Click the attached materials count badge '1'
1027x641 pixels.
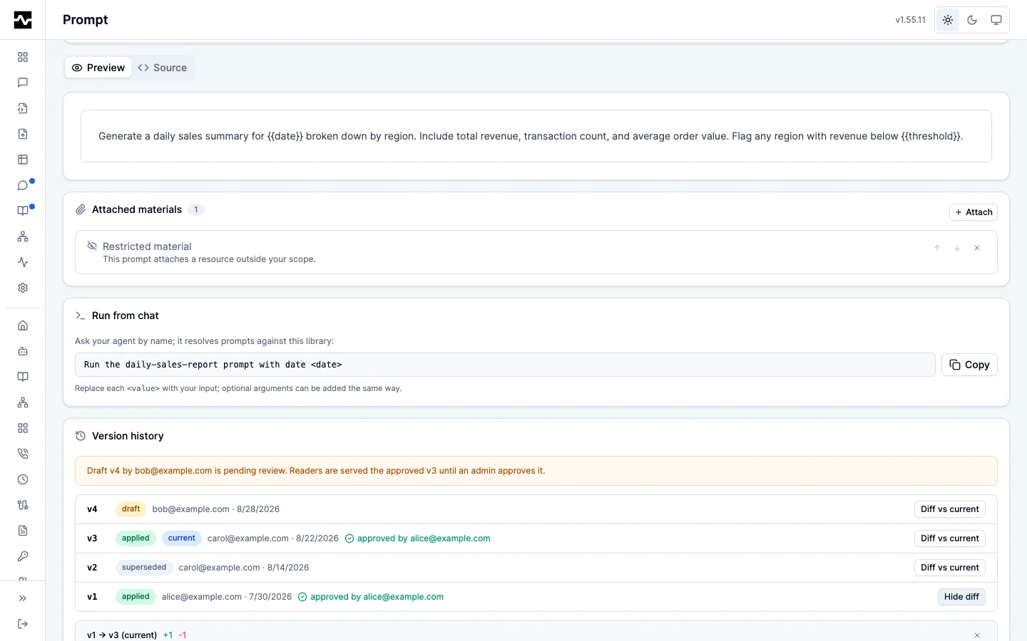coord(196,209)
